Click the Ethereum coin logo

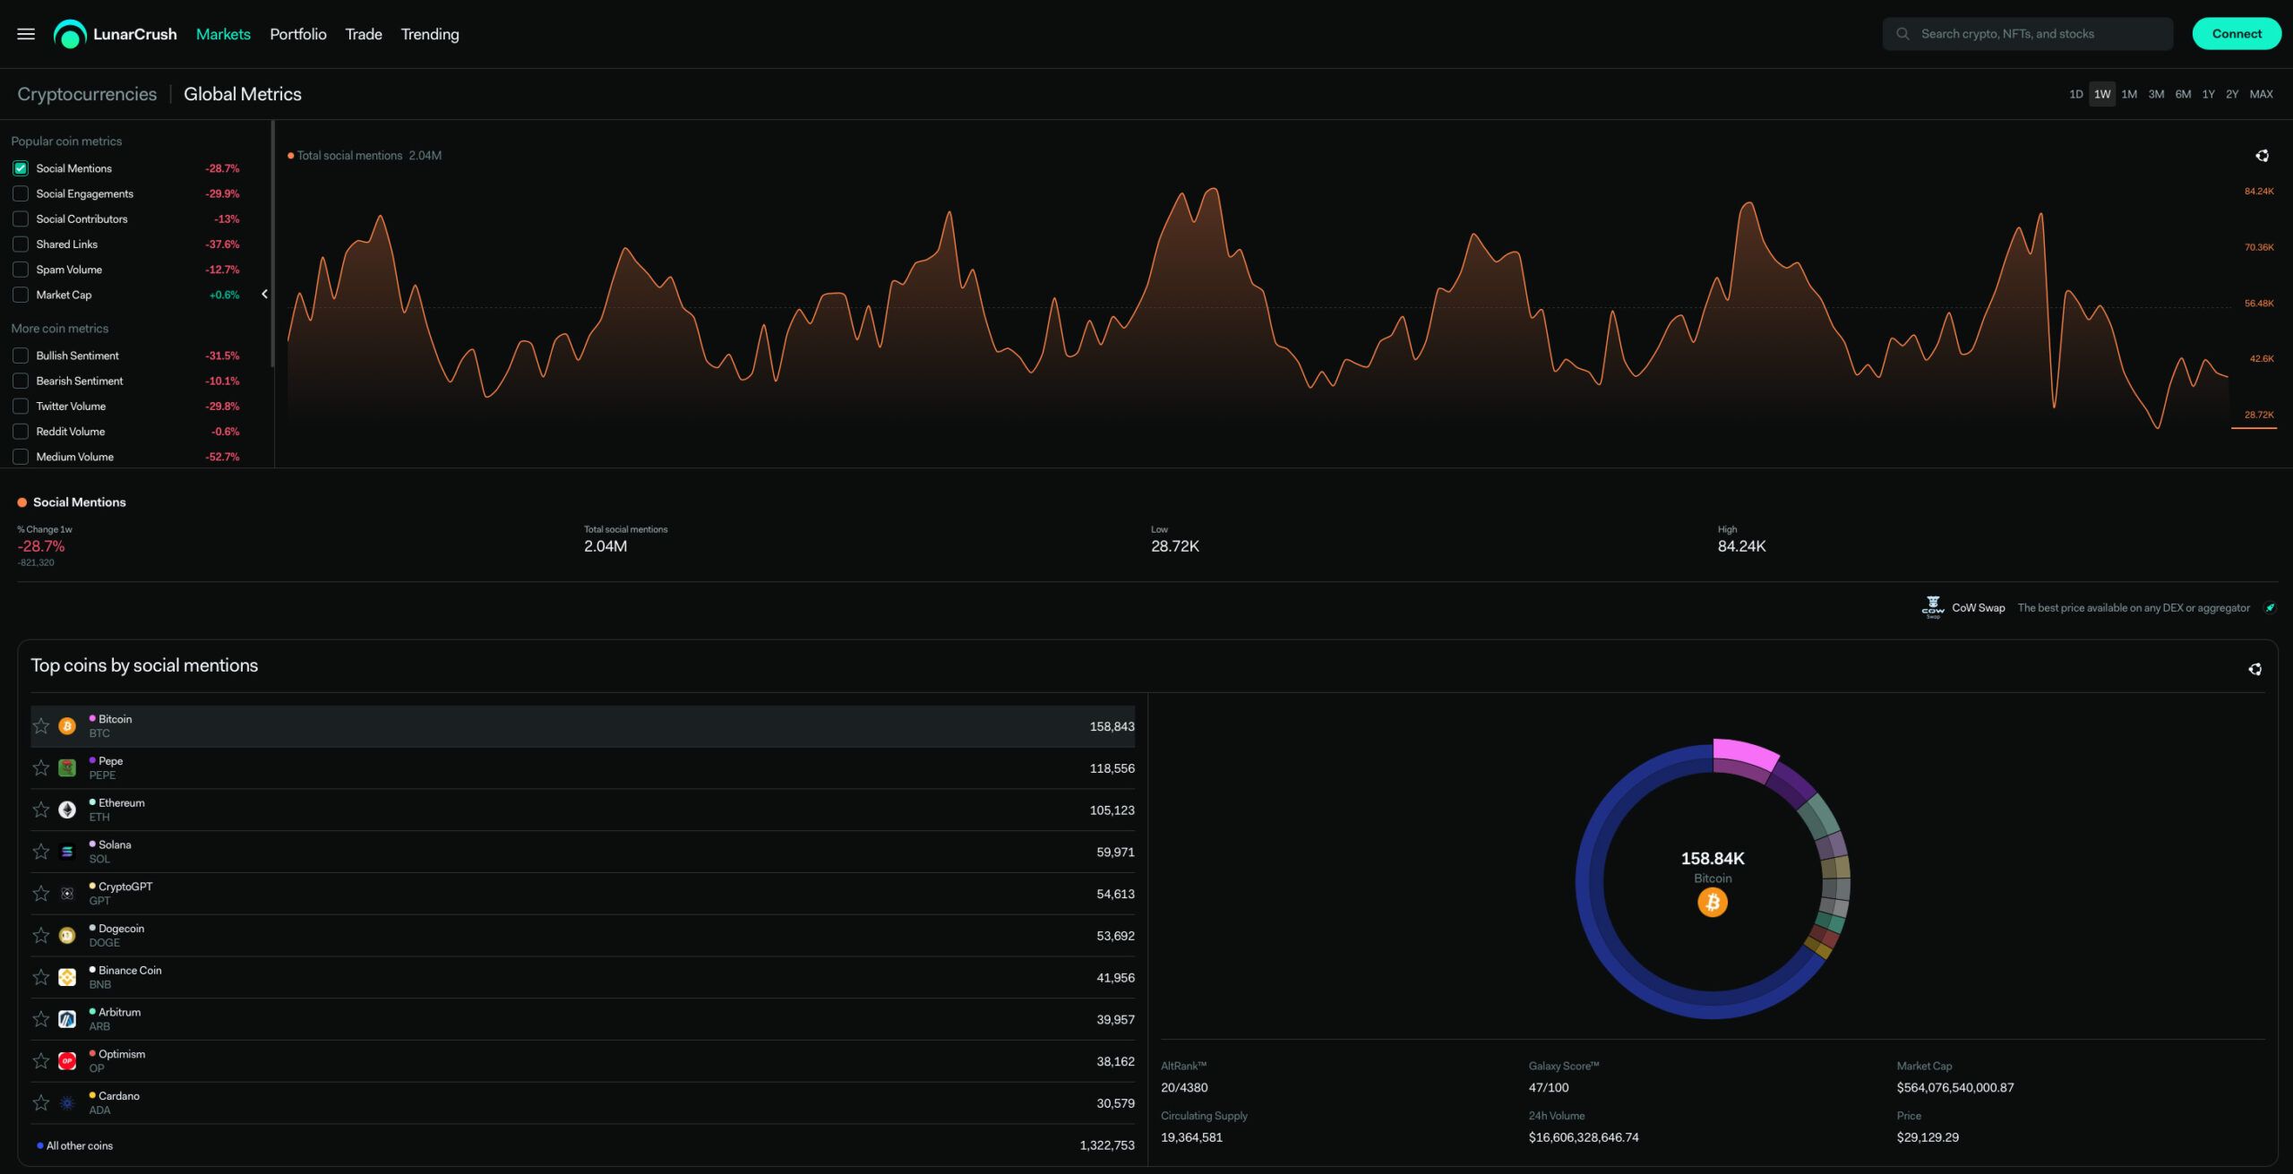pyautogui.click(x=67, y=810)
